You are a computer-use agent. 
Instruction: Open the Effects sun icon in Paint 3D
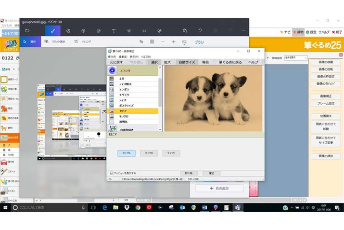point(128,30)
